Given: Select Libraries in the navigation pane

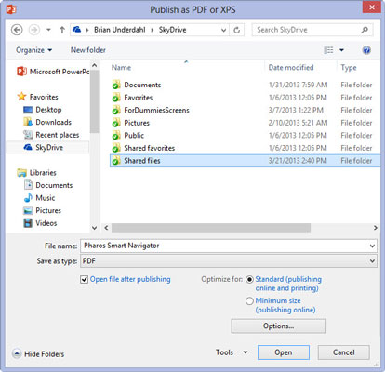Looking at the screenshot, I should 36,173.
